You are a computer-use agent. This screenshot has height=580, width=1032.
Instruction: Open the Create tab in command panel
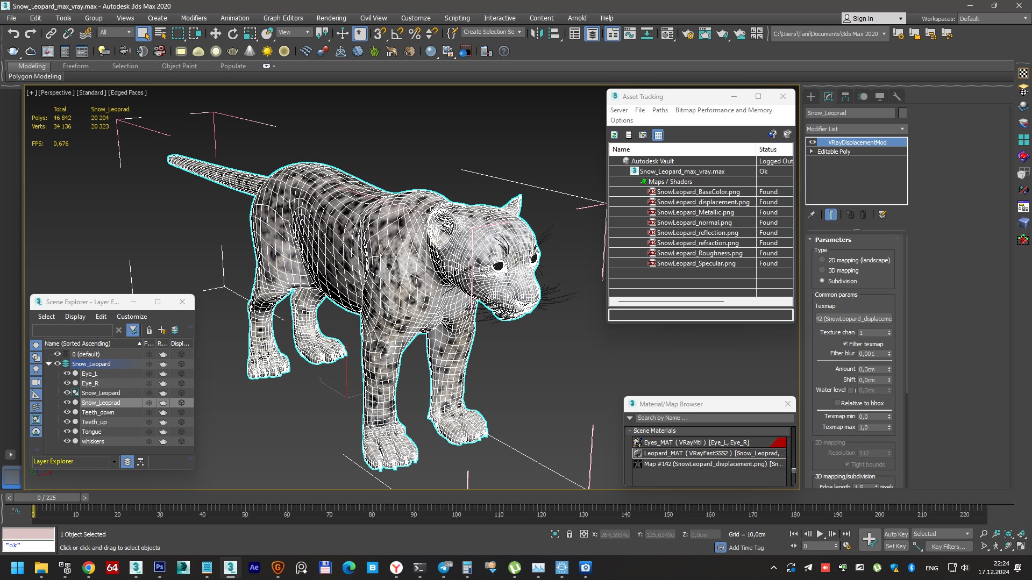click(811, 97)
